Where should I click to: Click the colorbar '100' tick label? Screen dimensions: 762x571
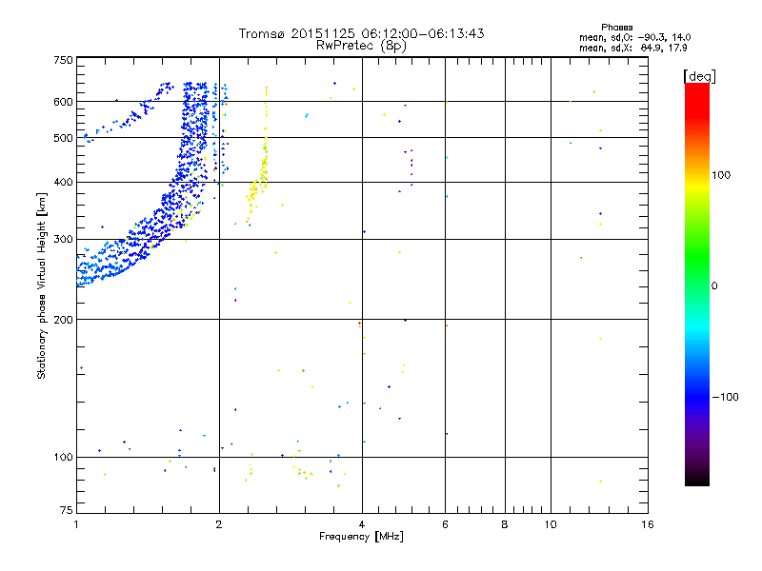(721, 175)
